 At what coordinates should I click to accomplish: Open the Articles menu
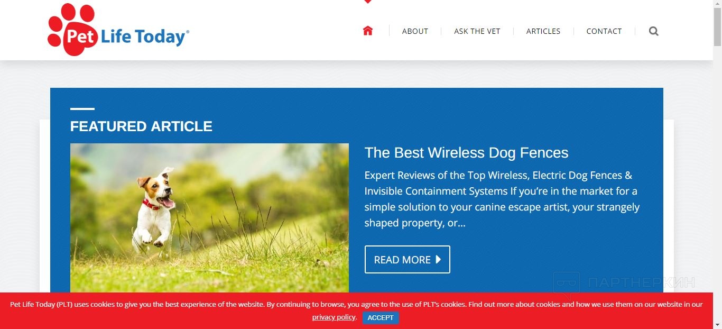[x=543, y=31]
